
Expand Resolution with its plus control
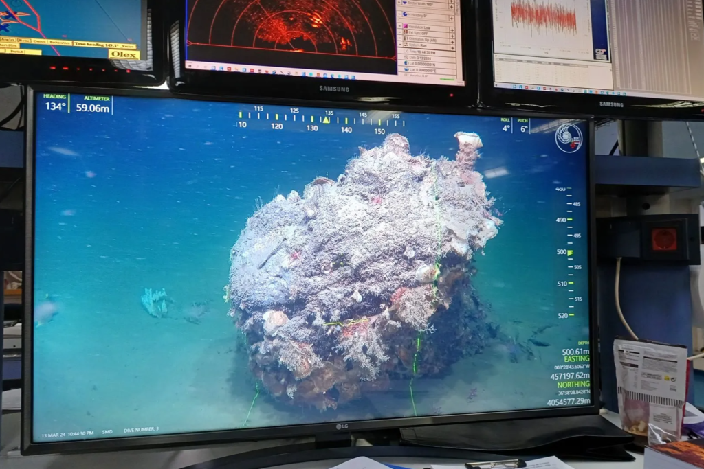coord(452,30)
